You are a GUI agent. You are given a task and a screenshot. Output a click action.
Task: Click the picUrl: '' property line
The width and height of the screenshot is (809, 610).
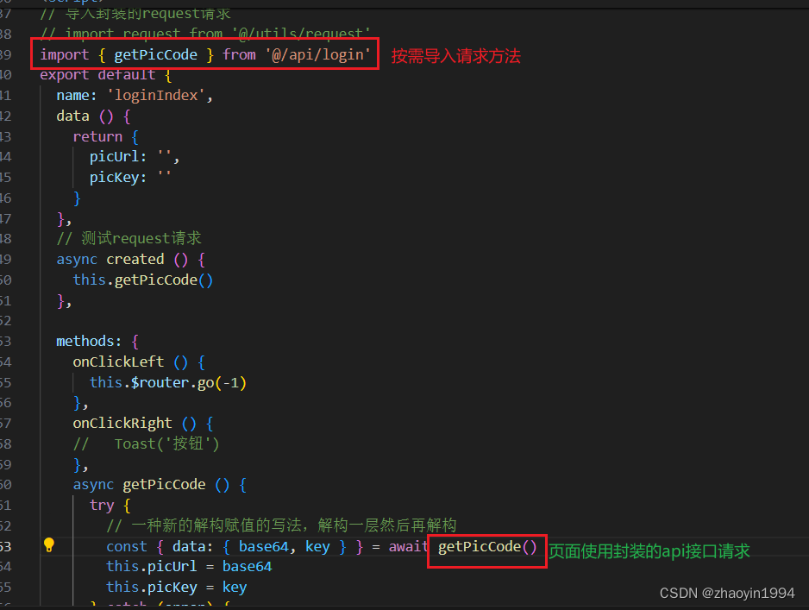click(x=135, y=157)
